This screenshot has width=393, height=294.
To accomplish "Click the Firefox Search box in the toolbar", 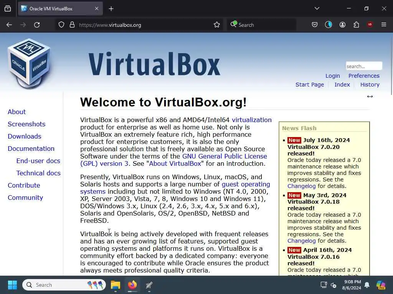I will pyautogui.click(x=262, y=25).
